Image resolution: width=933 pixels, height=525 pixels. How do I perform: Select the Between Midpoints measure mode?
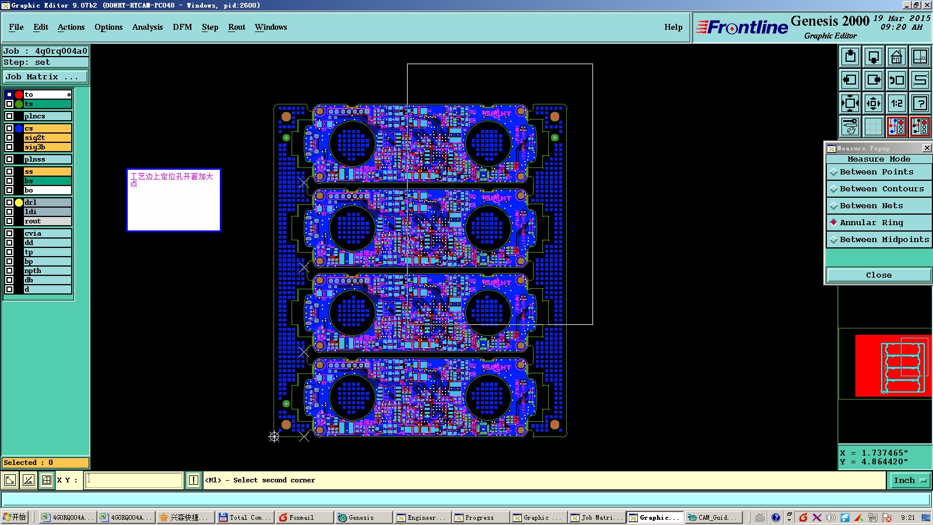(x=879, y=240)
